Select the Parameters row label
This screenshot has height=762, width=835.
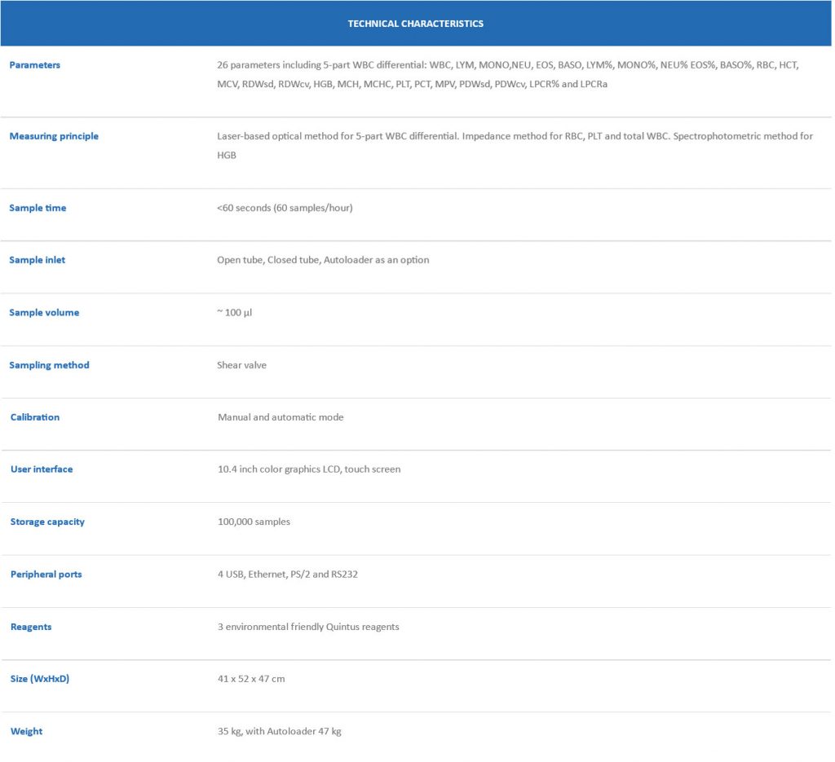pyautogui.click(x=34, y=65)
